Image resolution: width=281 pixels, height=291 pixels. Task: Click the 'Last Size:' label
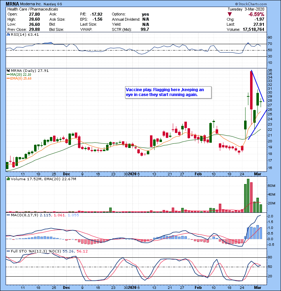click(x=89, y=24)
